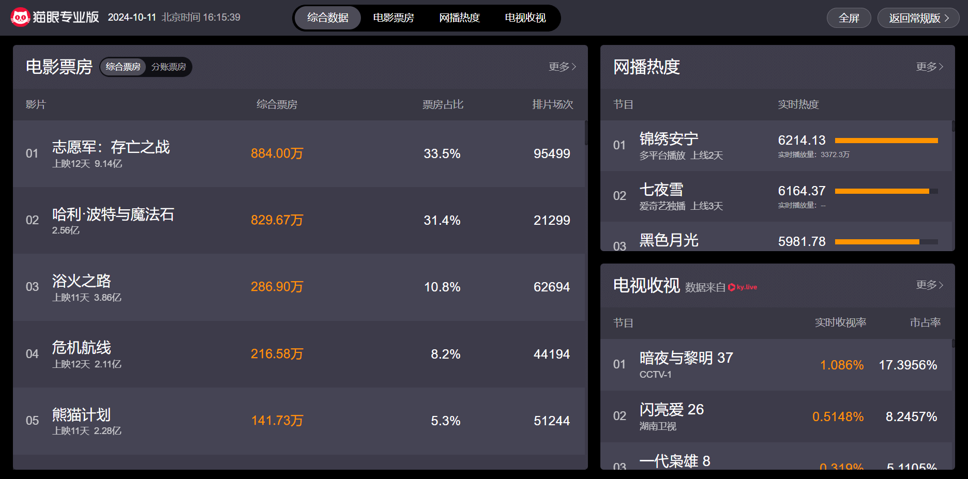Click the Maoyan cat logo icon
Image resolution: width=968 pixels, height=479 pixels.
tap(20, 18)
